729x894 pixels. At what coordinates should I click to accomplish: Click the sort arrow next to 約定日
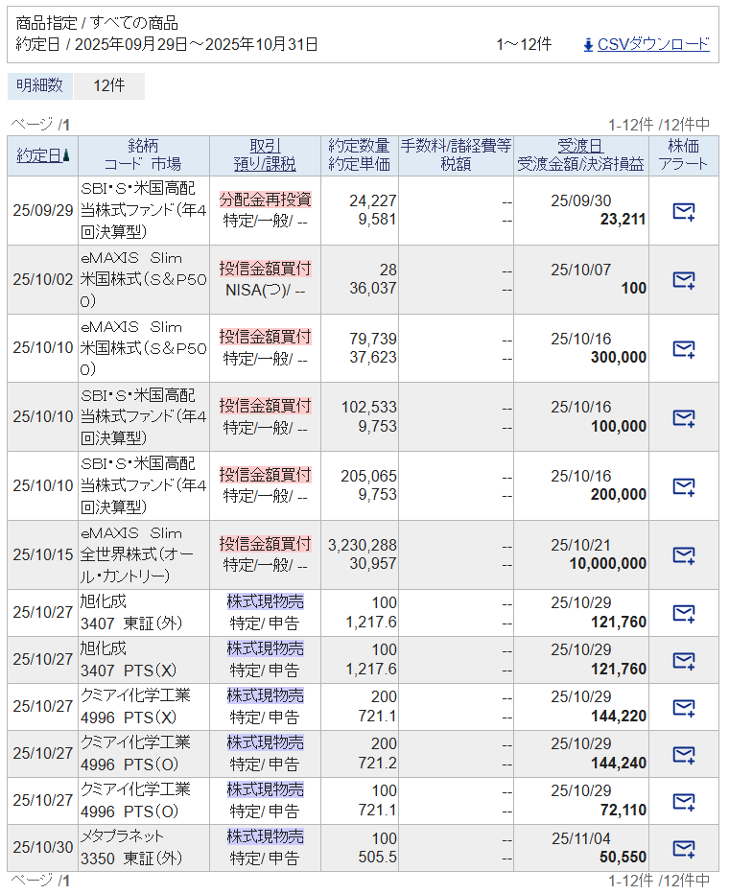click(66, 156)
